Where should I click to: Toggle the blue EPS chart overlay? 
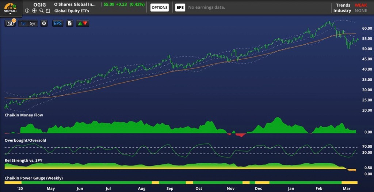58,24
